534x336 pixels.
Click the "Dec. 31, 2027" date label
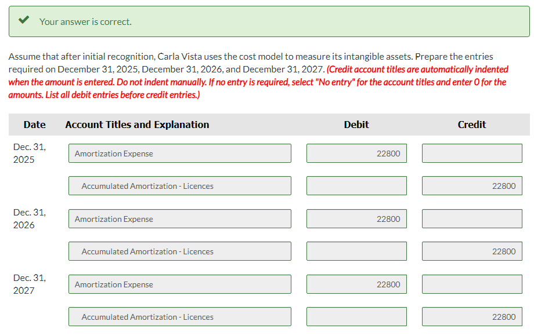[x=29, y=284]
